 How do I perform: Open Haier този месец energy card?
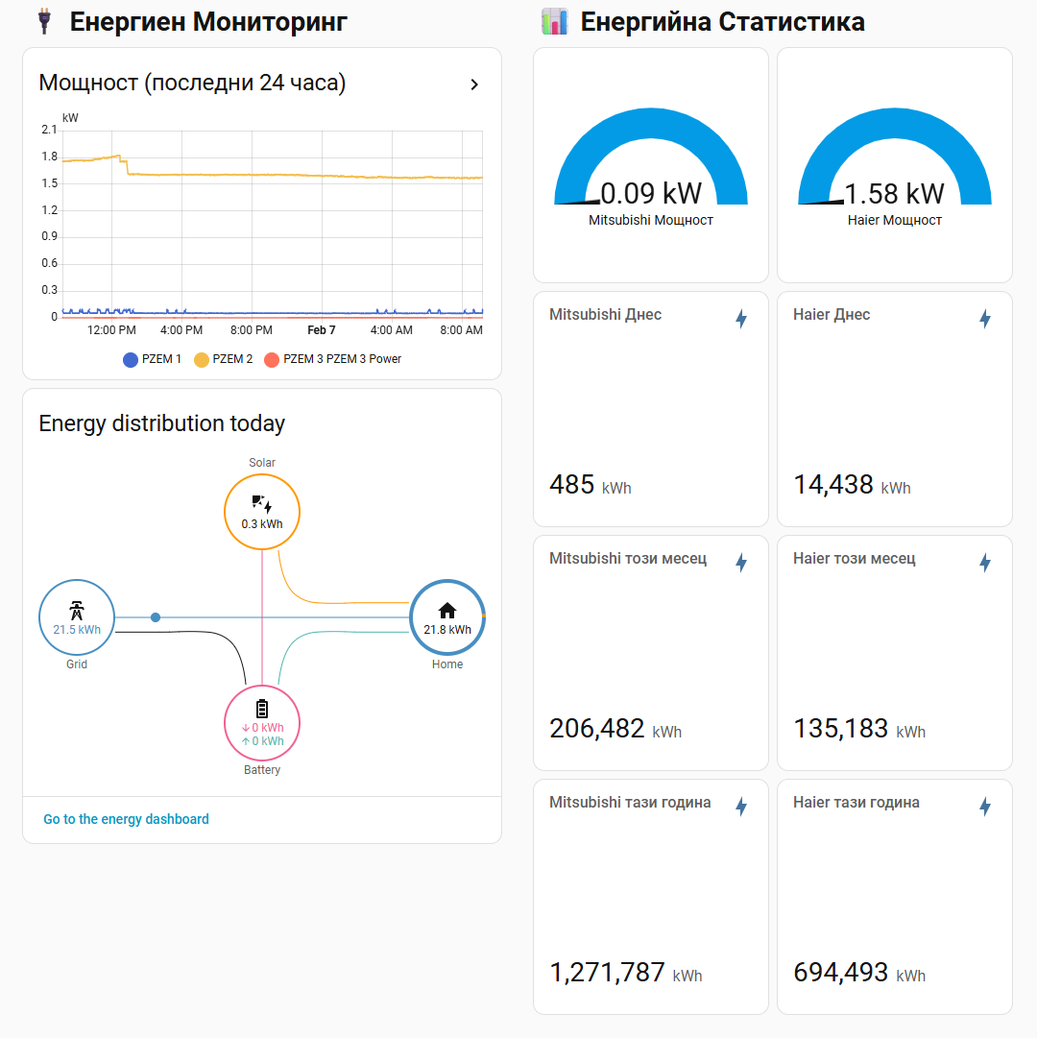[x=895, y=653]
